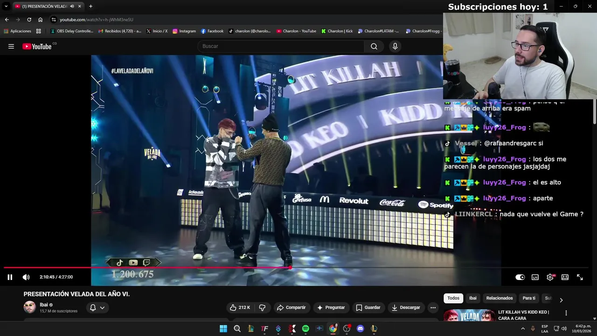Mute the video volume
The width and height of the screenshot is (597, 336).
[x=26, y=277]
